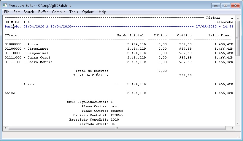
Task: Click the horizontal scrollbar left arrow
Action: pos(5,128)
